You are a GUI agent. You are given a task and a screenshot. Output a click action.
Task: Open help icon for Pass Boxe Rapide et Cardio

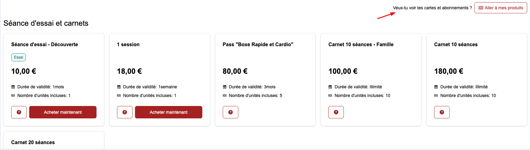click(231, 112)
